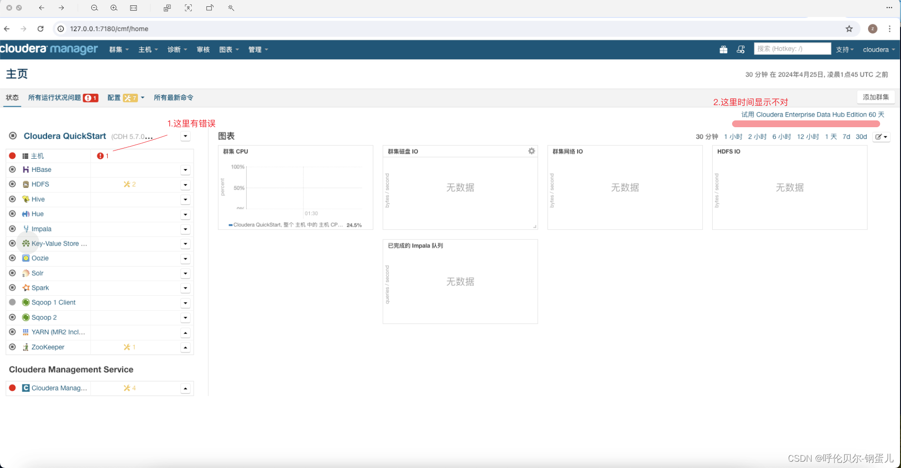Open the HDFS actions dropdown
The image size is (901, 468).
point(185,185)
